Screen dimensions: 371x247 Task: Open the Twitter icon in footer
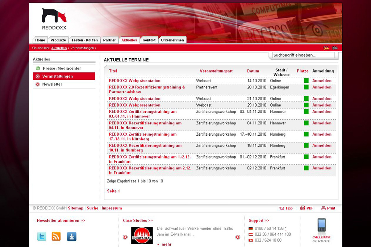point(42,236)
